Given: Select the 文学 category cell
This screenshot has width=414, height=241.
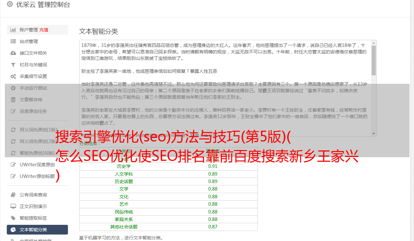Looking at the screenshot, I should pos(124,189).
